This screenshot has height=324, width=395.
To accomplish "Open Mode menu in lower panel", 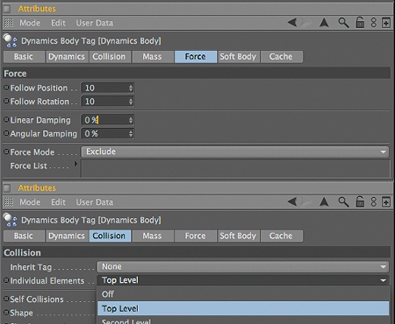I will 30,202.
